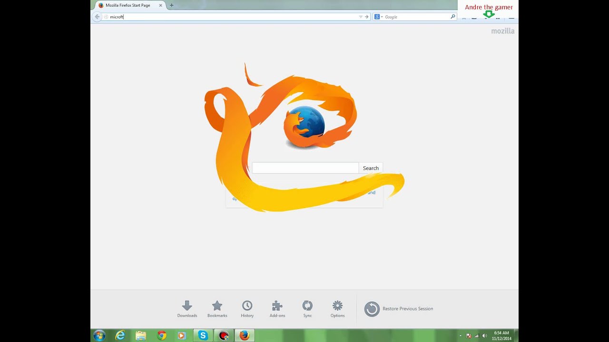Open the Google search engine dropdown

coord(378,17)
